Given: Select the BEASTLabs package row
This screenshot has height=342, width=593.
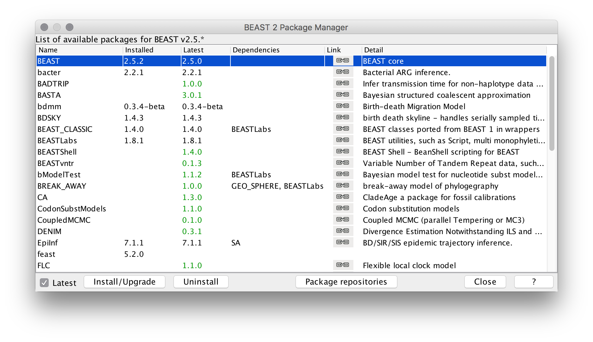Looking at the screenshot, I should tap(57, 140).
